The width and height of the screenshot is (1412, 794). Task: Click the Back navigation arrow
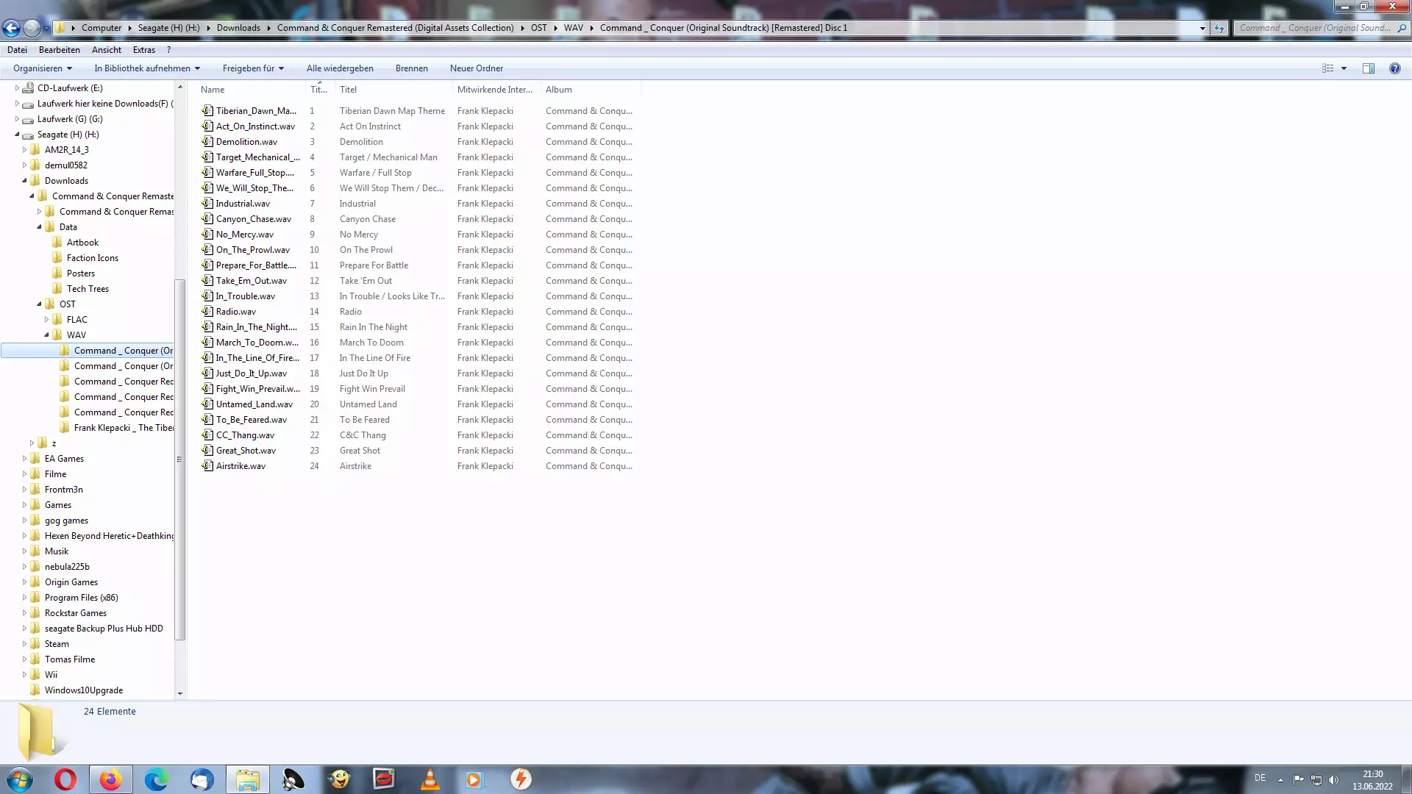11,28
